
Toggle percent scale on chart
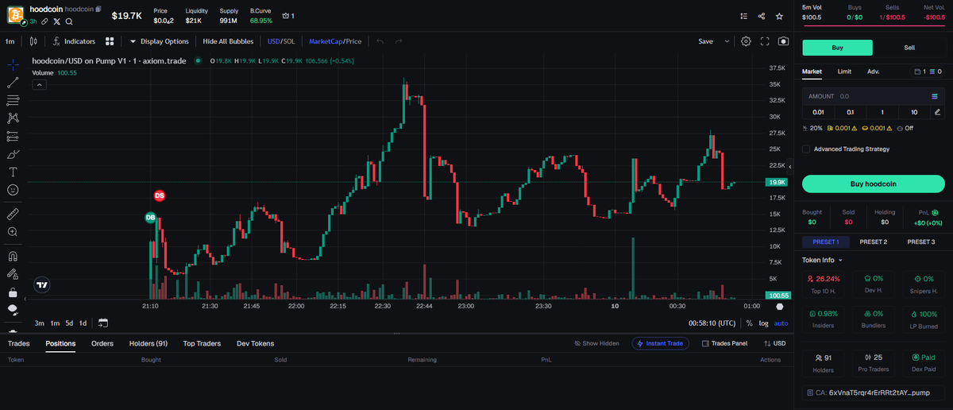coord(749,323)
